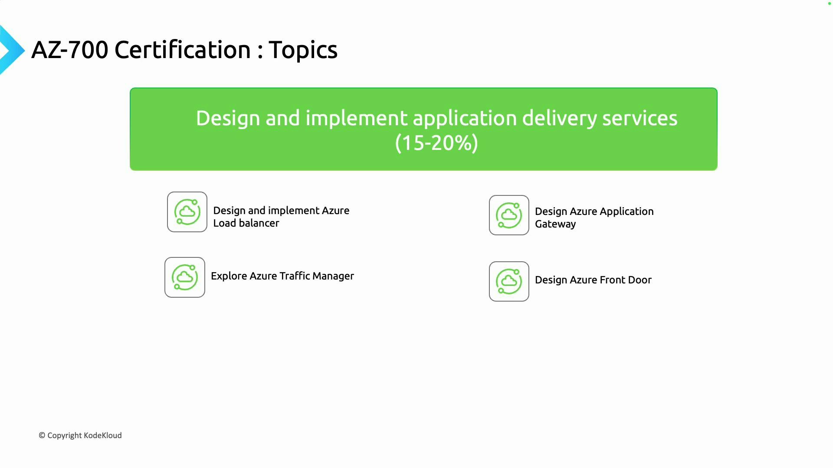The height and width of the screenshot is (468, 833).
Task: Select the rounded square around the Traffic Manager icon
Action: point(184,277)
